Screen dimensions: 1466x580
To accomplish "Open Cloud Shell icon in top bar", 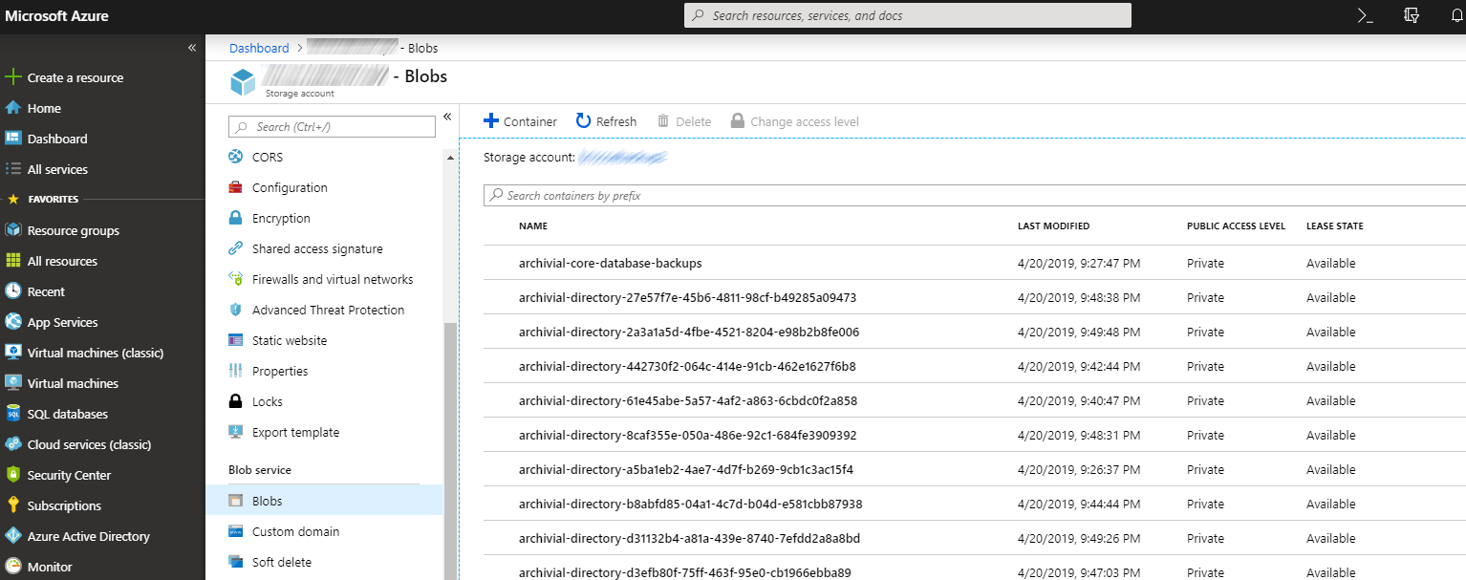I will pos(1366,15).
